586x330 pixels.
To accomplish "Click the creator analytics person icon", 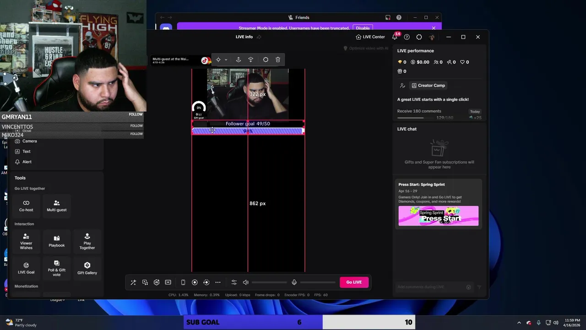I will (x=402, y=85).
